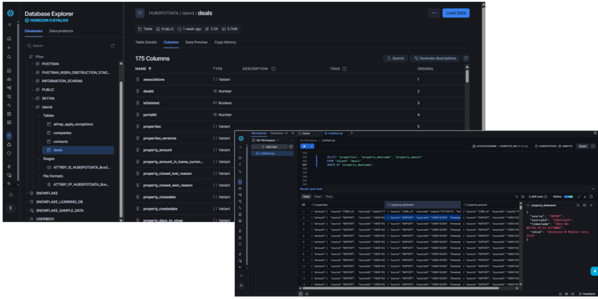The image size is (598, 299).
Task: Select the deals table in tree
Action: click(78, 150)
